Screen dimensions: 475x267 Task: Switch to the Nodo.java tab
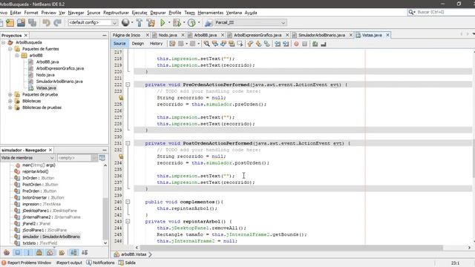pos(168,35)
